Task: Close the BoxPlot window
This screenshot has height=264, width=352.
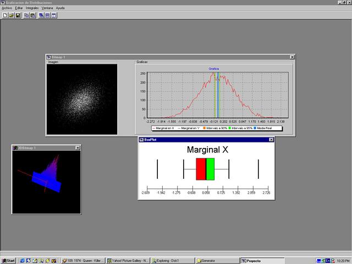Action: (x=271, y=140)
